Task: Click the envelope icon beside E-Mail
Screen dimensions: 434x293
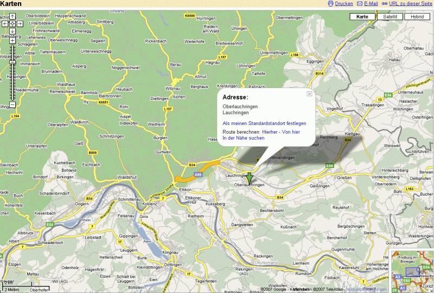Action: (360, 4)
